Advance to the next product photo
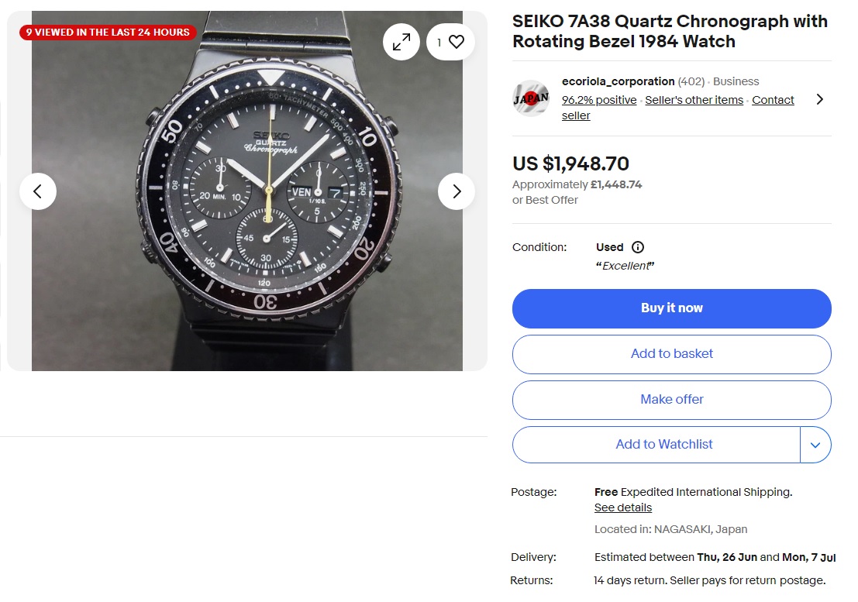Viewport: 858px width, 602px height. (457, 191)
